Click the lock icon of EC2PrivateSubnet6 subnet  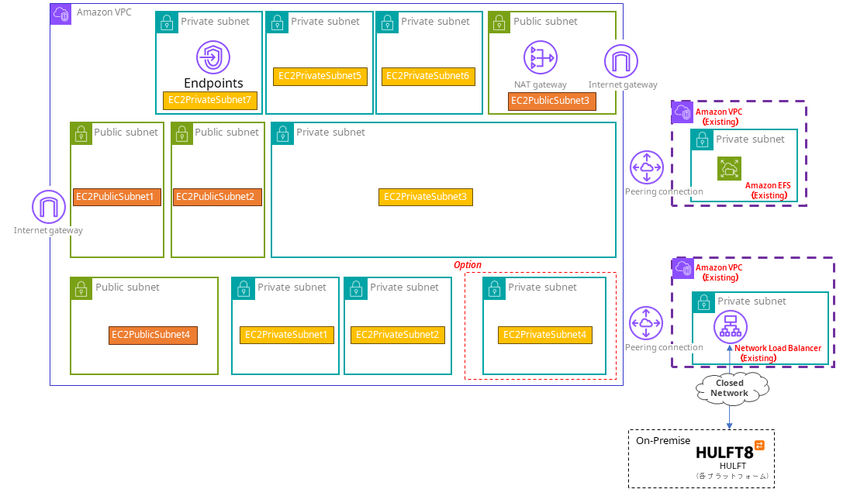click(387, 22)
